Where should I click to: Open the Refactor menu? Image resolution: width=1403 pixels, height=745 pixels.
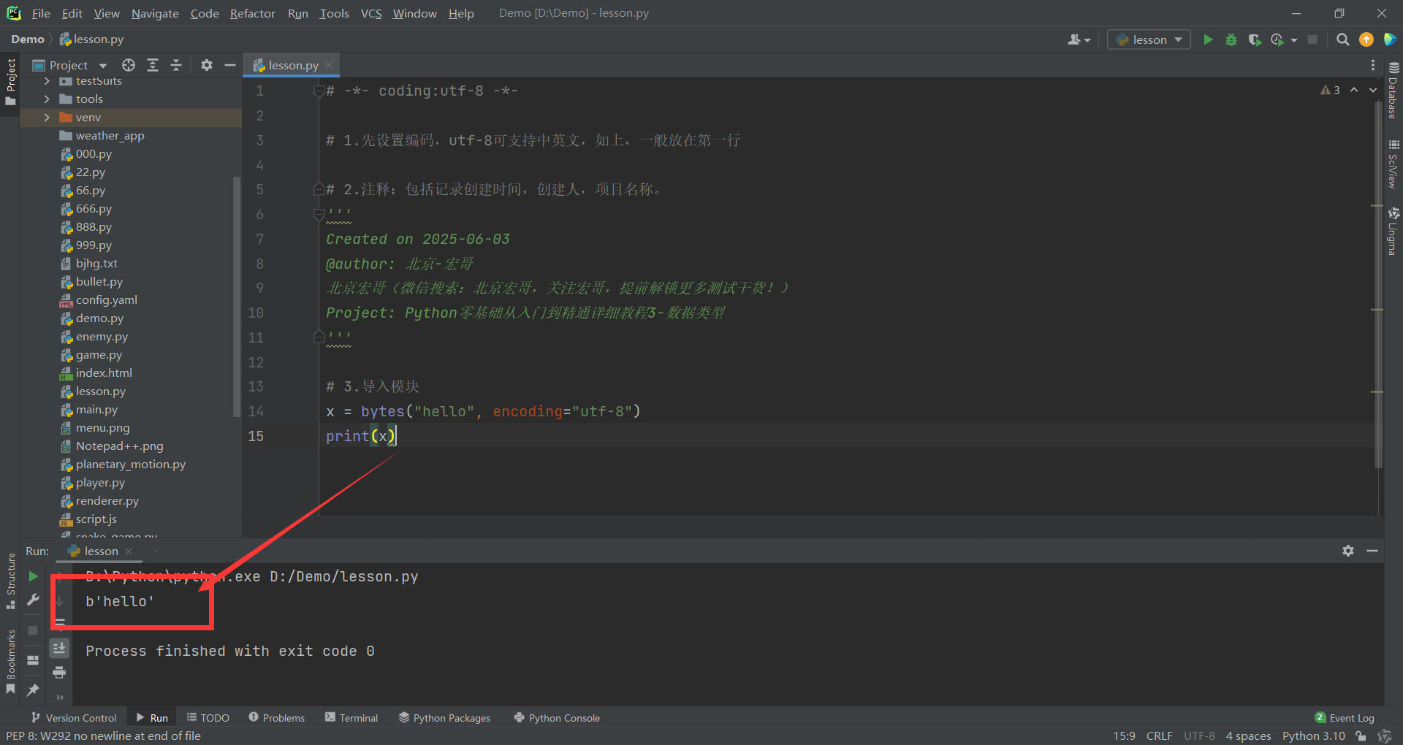coord(252,13)
